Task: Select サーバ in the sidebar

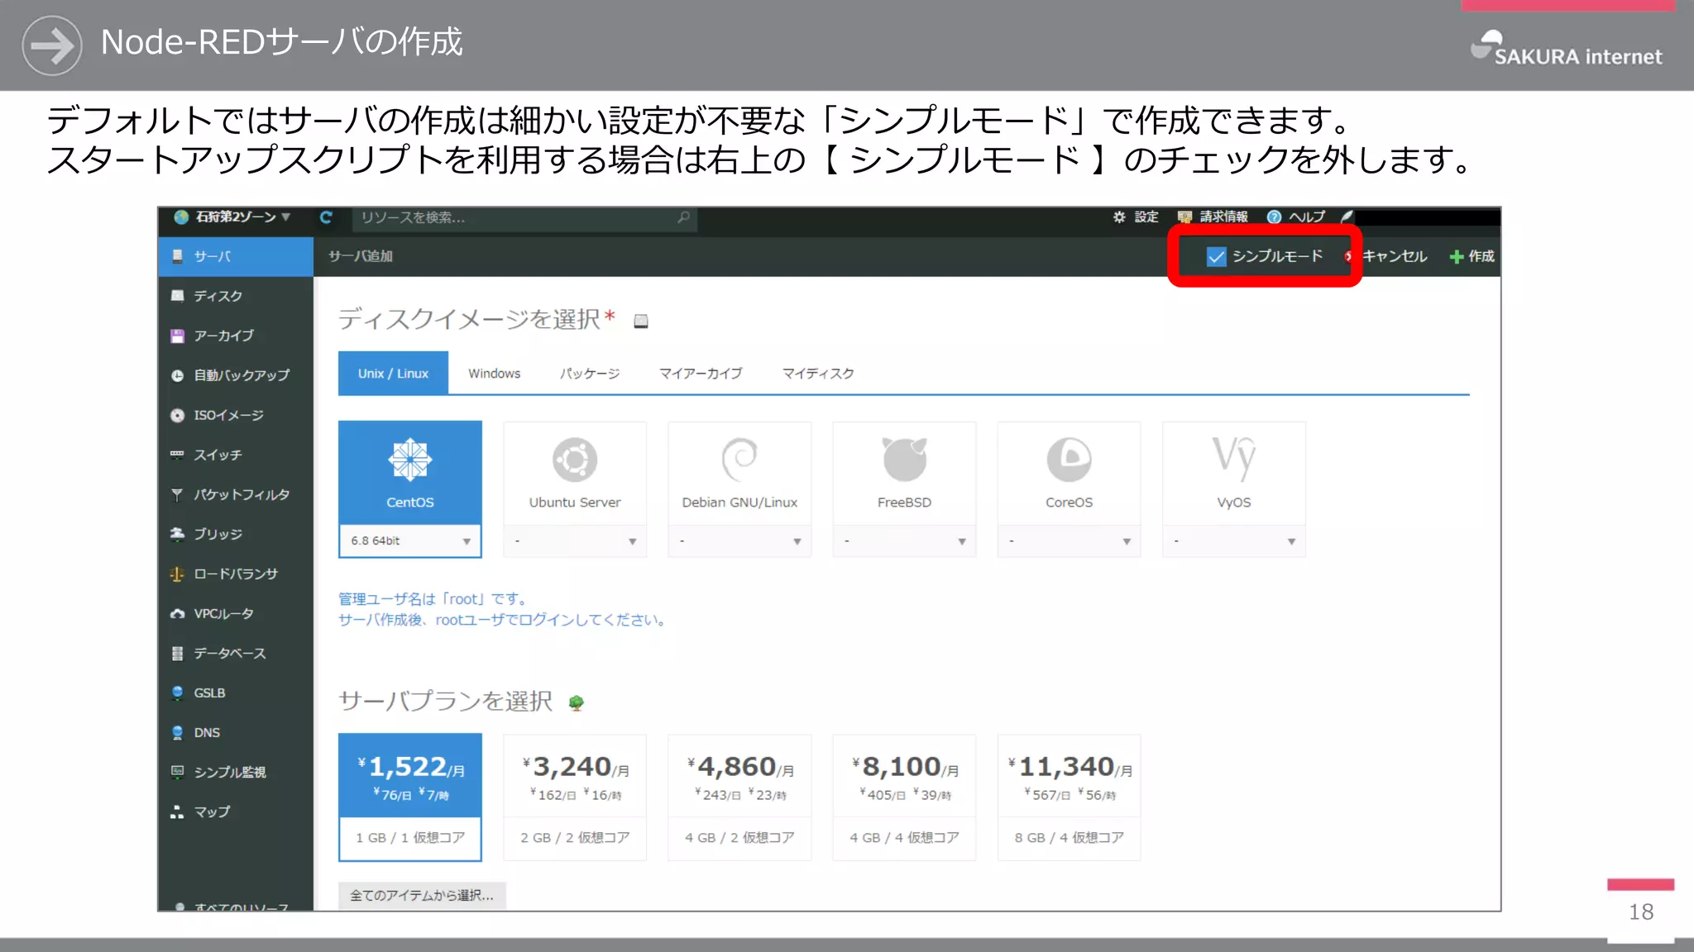Action: click(x=236, y=256)
